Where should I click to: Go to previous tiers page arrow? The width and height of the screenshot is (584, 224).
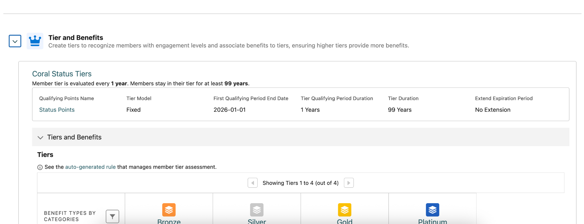click(x=253, y=183)
